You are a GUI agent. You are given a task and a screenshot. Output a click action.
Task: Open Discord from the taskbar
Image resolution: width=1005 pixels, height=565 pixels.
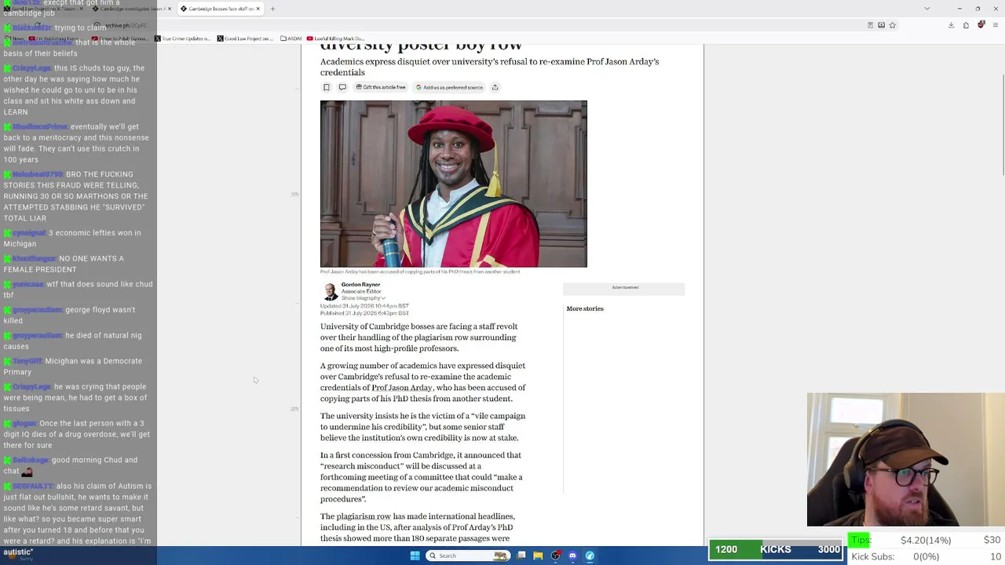(572, 556)
